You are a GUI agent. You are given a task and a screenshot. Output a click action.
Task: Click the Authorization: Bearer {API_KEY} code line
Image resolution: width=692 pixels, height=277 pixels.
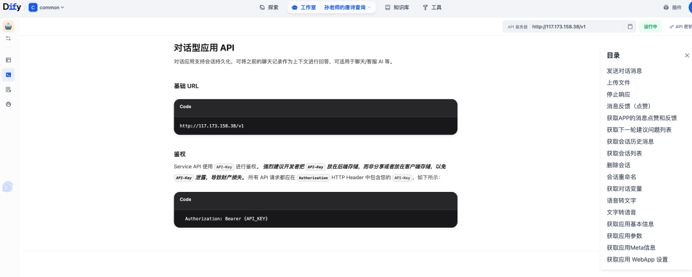(x=226, y=218)
